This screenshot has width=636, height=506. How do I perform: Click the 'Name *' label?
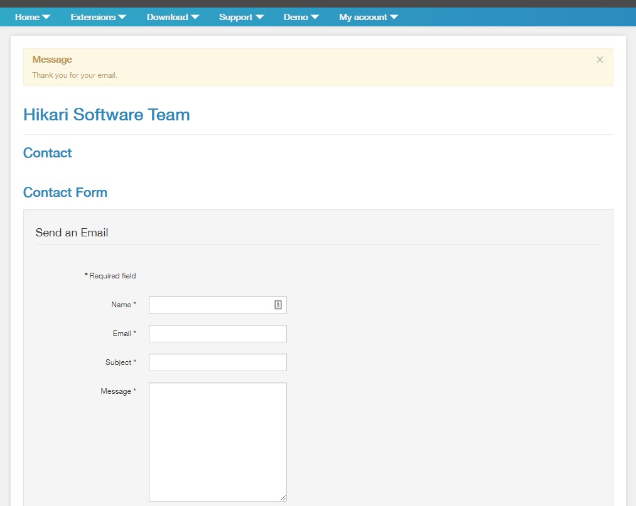[124, 305]
